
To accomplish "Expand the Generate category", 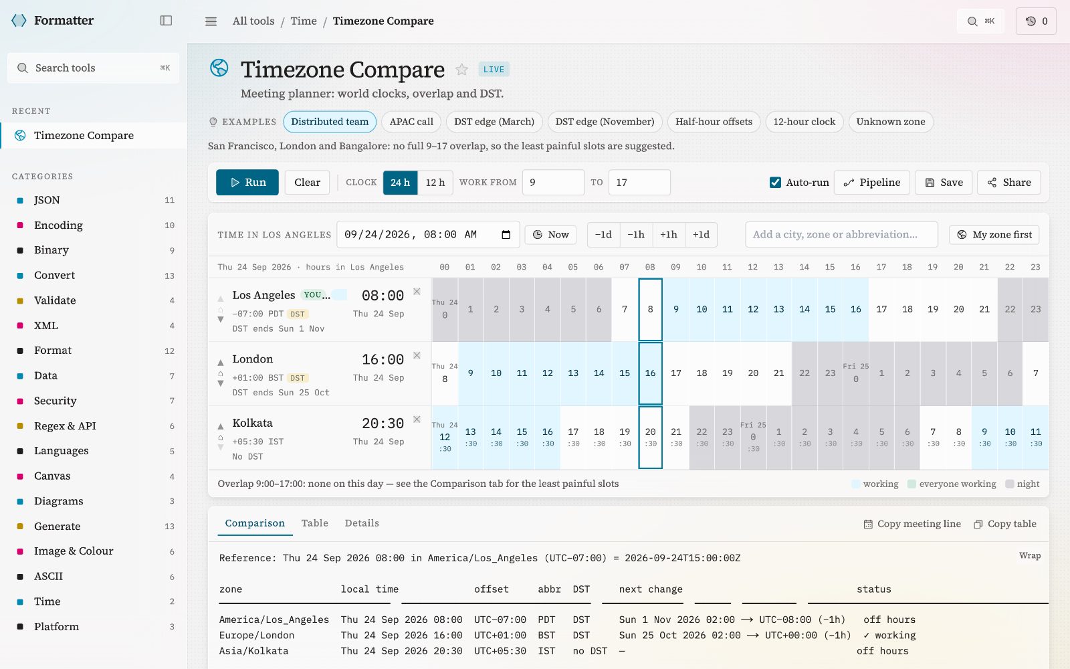I will tap(94, 527).
